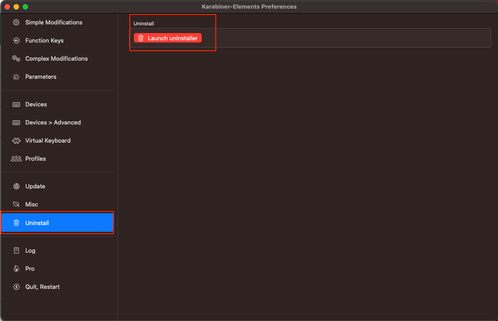The width and height of the screenshot is (498, 321).
Task: Switch to the Devices > Advanced section
Action: click(x=53, y=122)
